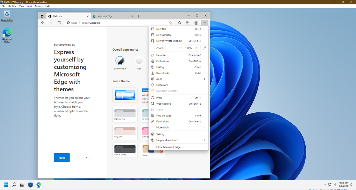Open the VirtualBox Input menu
Viewport: 356px width, 190px height.
coord(29,6)
